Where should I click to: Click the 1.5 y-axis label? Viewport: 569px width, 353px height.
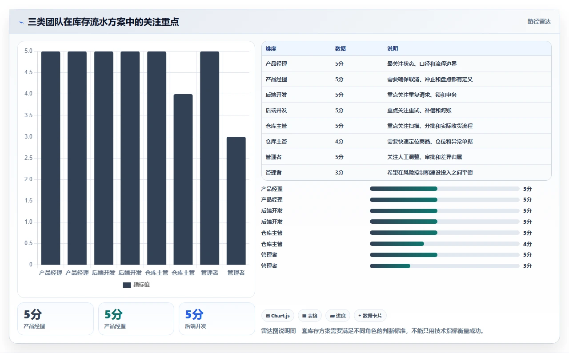[28, 201]
